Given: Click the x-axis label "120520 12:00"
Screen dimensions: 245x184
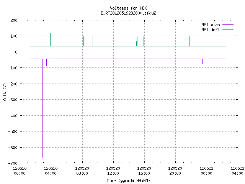Looking at the screenshot, I should 113,171.
